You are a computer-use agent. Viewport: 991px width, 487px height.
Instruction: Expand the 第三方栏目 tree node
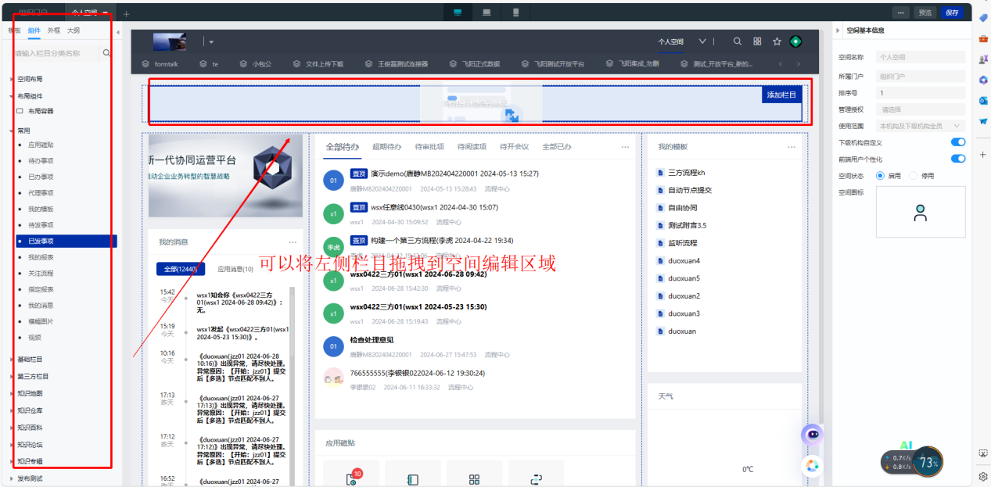(x=12, y=376)
